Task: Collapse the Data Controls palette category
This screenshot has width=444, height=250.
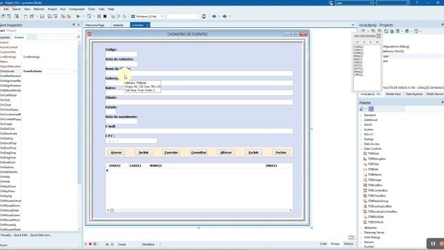Action: coord(361,149)
